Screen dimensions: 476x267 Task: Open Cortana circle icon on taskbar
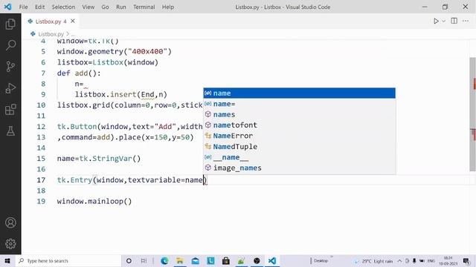point(129,260)
